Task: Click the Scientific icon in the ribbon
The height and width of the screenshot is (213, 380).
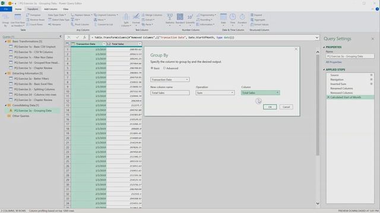Action: point(190,20)
